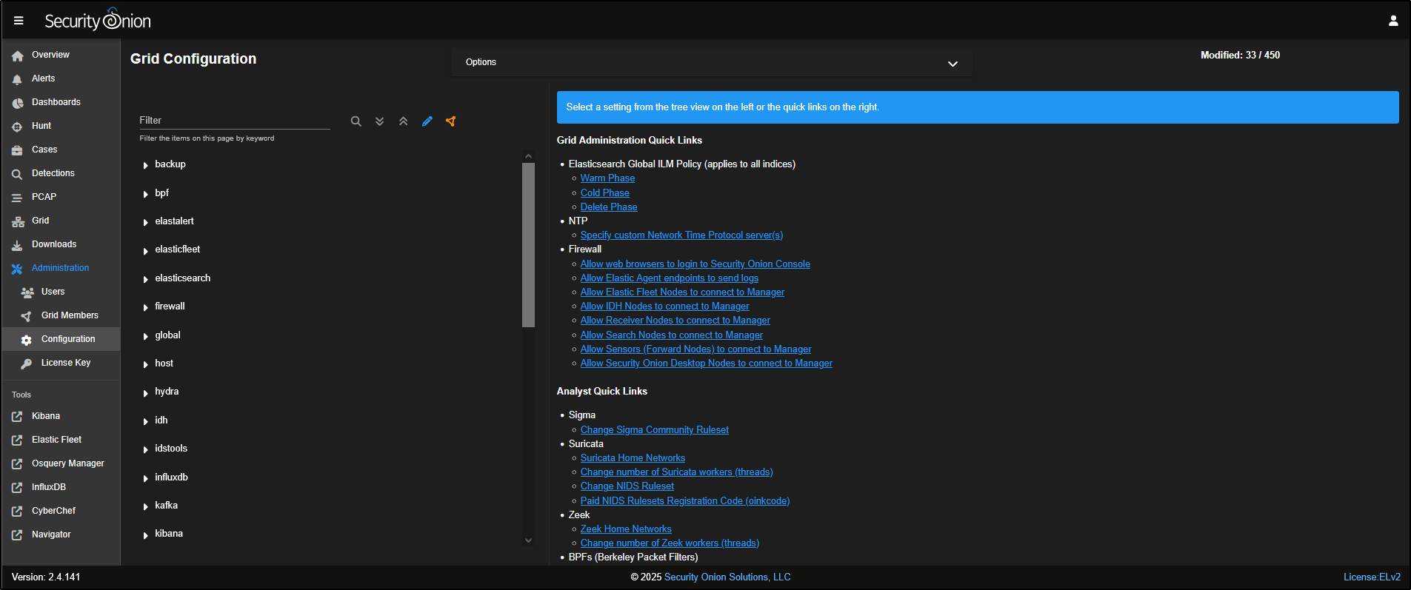
Task: Open Suricata Home Networks link
Action: (633, 458)
